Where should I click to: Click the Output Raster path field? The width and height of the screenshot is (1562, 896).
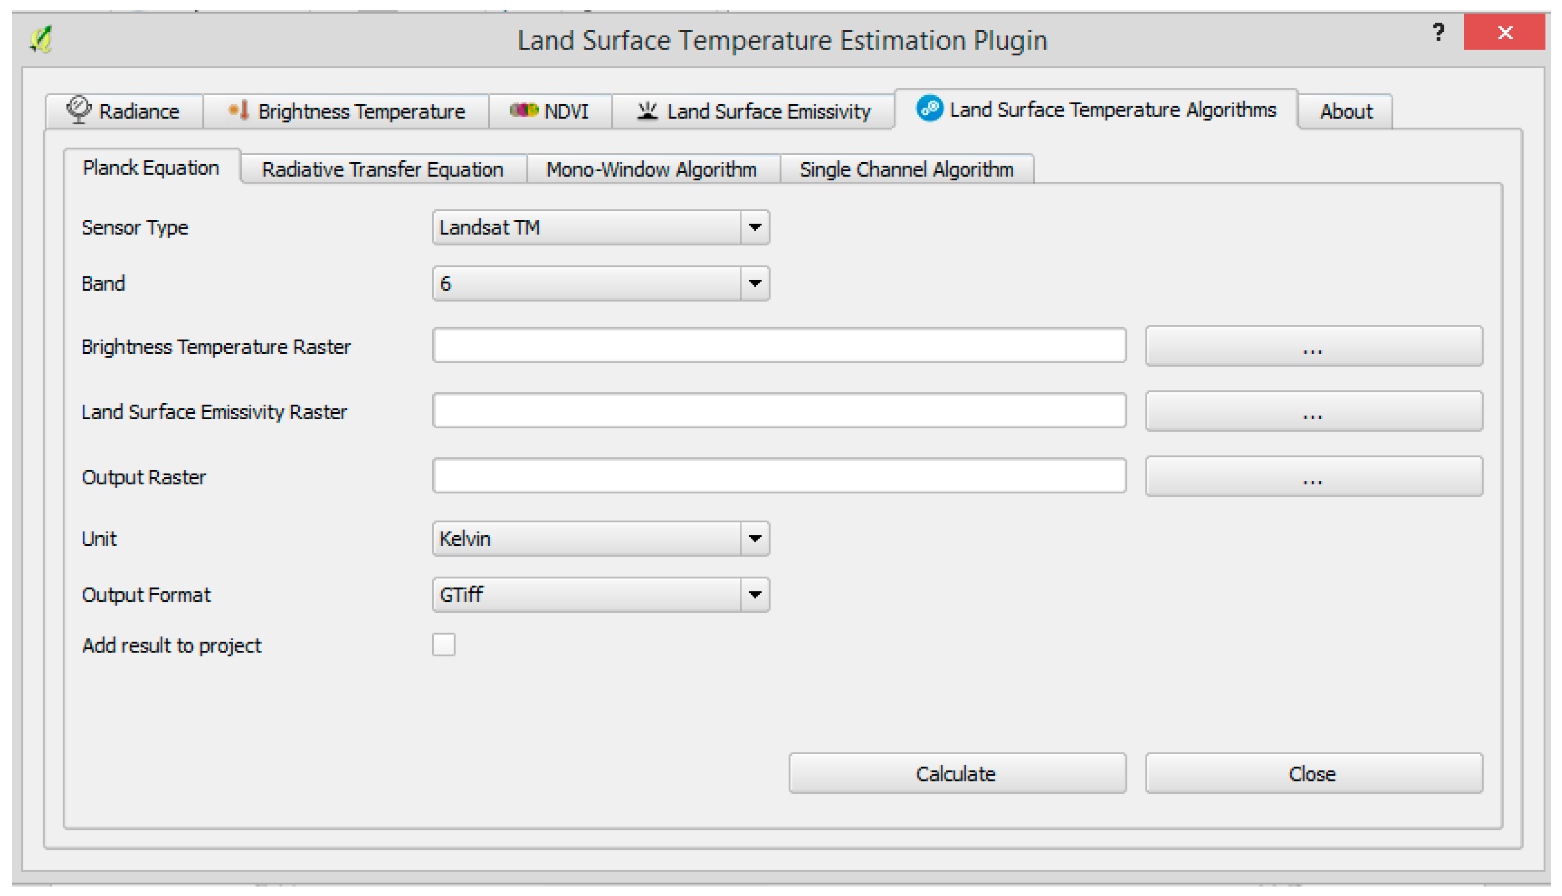click(x=779, y=476)
